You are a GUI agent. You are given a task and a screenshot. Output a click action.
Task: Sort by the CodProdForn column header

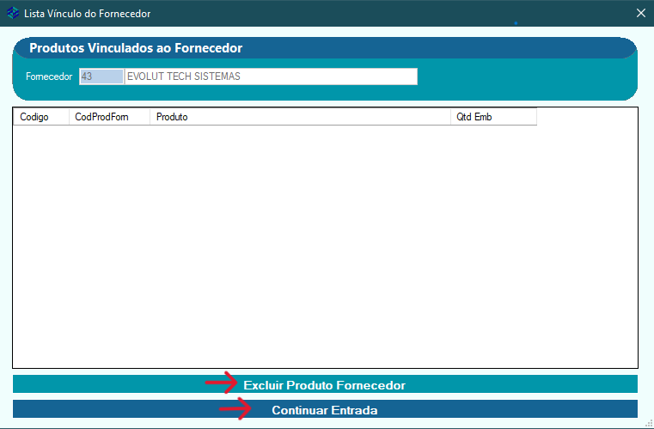tap(109, 117)
